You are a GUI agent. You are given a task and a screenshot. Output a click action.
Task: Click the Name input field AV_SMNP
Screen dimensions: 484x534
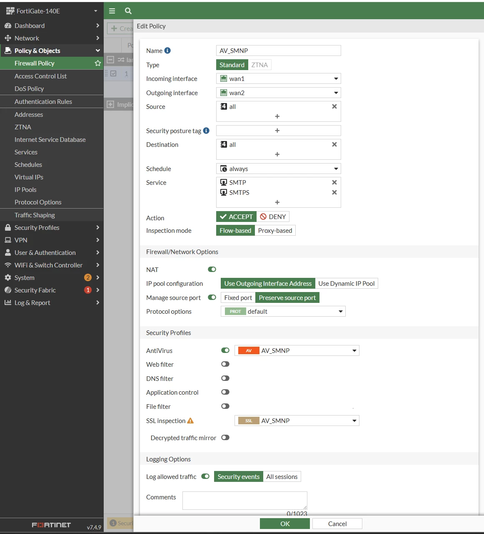(279, 50)
